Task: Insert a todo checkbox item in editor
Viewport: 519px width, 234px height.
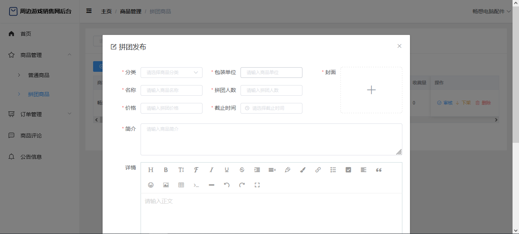Action: 348,170
